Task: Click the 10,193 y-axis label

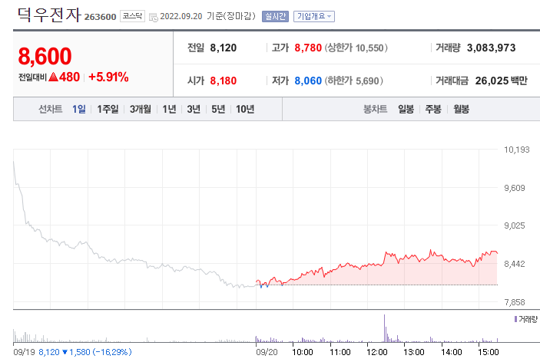Action: (517, 150)
